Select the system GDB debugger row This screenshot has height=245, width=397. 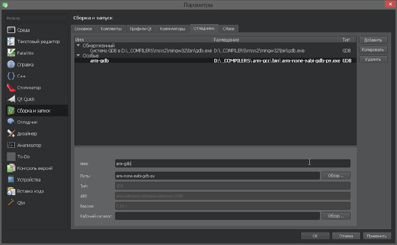click(x=151, y=51)
